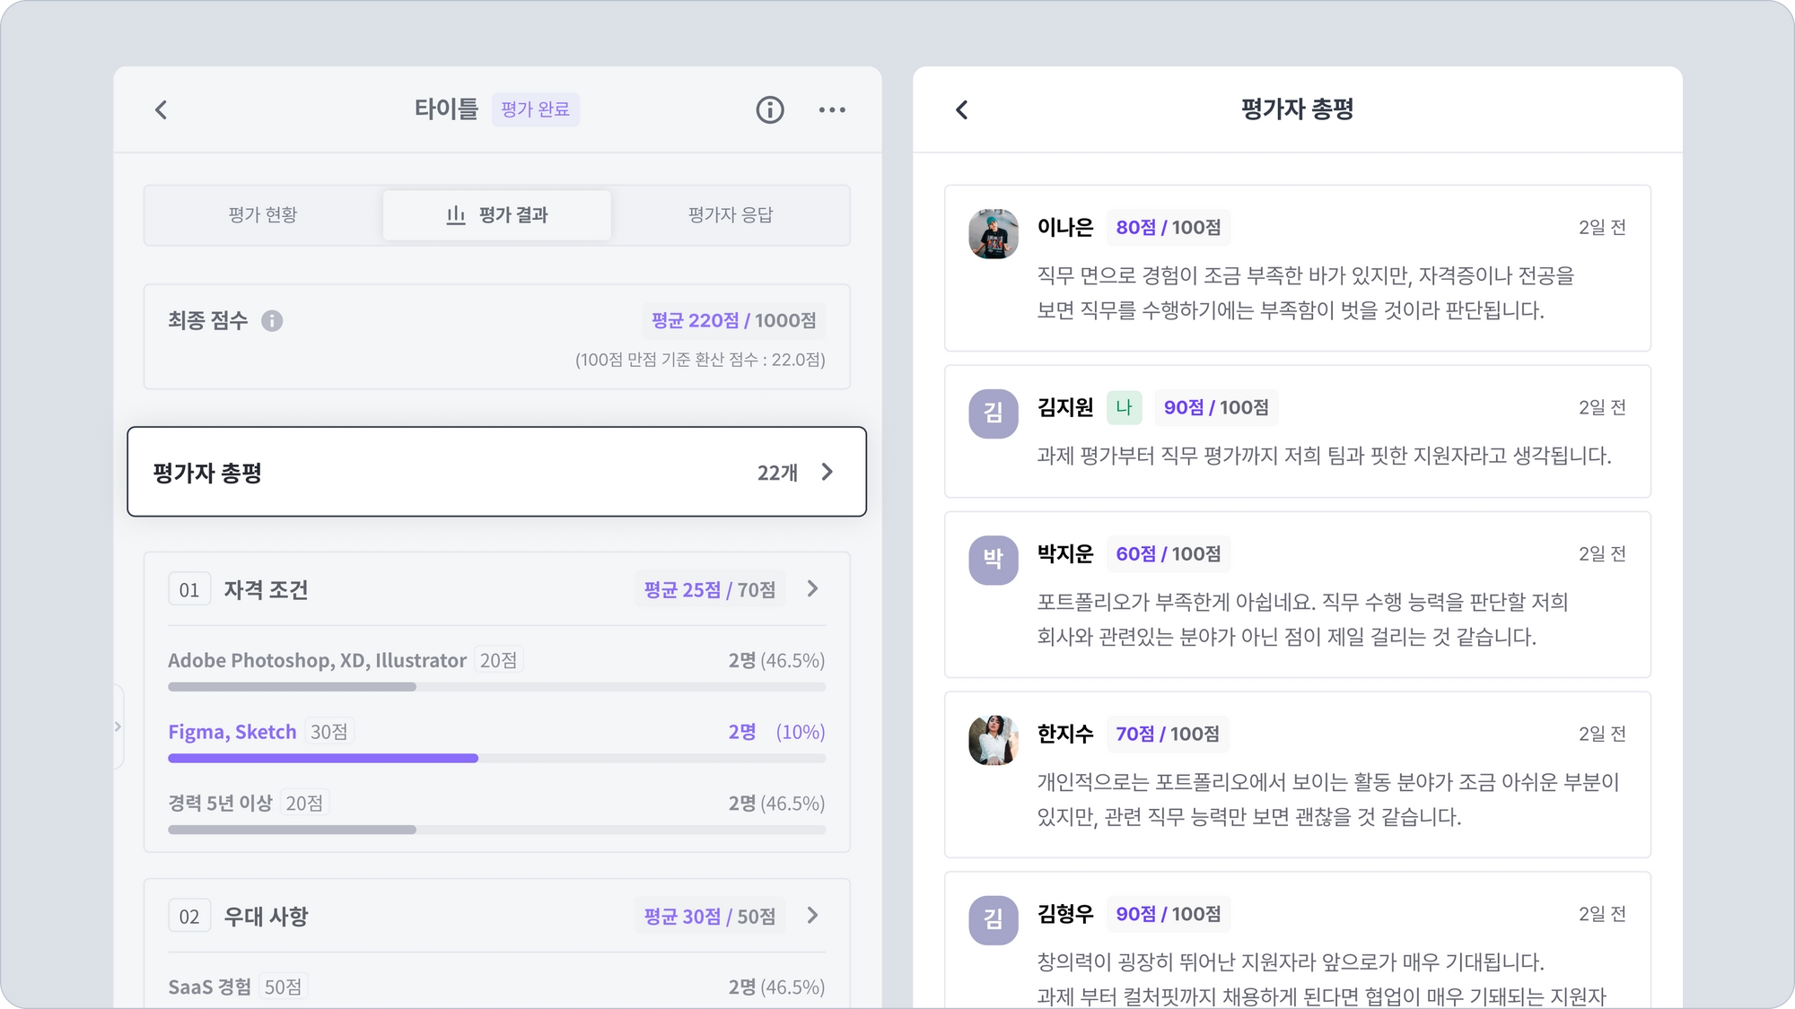Click the 평가 완료 status badge
Screen dimensions: 1795x1009
(x=535, y=109)
